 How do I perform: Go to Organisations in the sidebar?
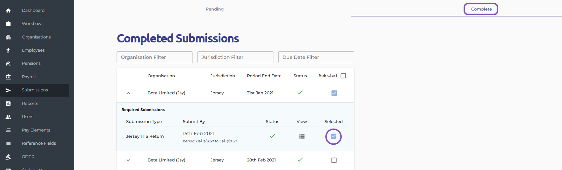36,37
